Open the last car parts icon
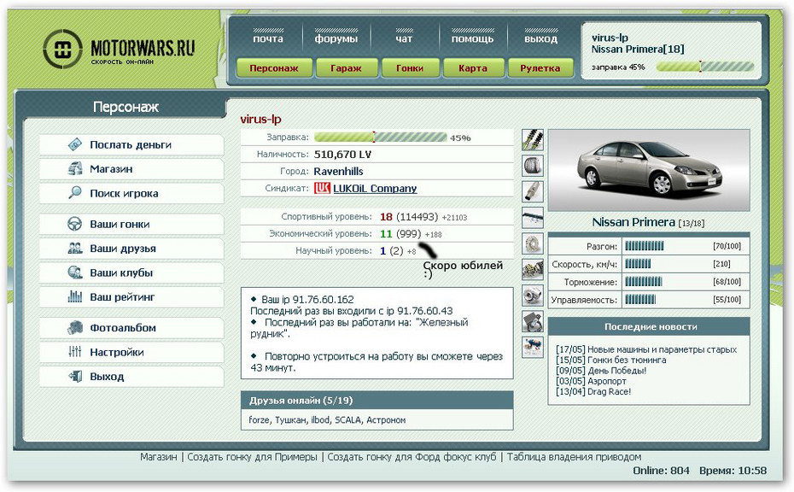The height and width of the screenshot is (492, 794). click(x=533, y=347)
